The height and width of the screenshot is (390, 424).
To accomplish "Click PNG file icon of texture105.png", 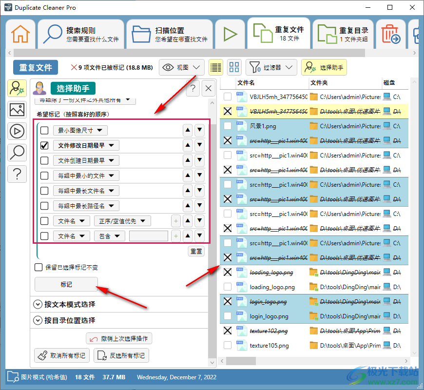I will 242,345.
